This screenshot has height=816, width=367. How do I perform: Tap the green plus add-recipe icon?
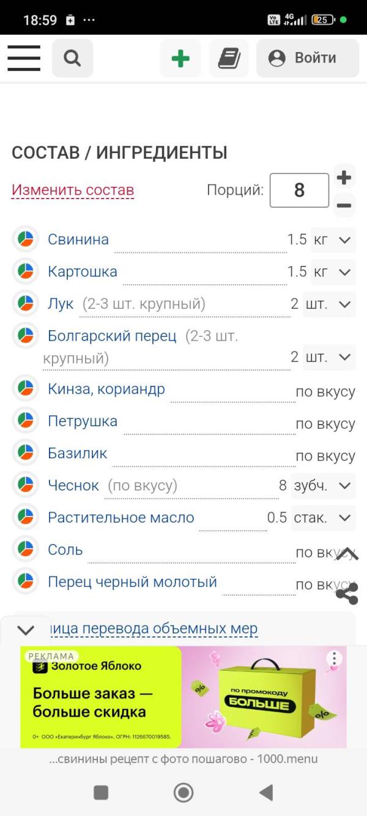(x=180, y=58)
